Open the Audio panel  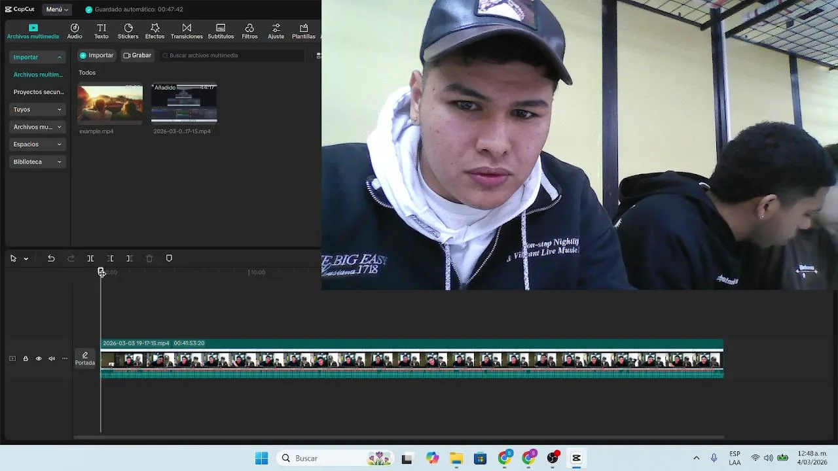[75, 31]
